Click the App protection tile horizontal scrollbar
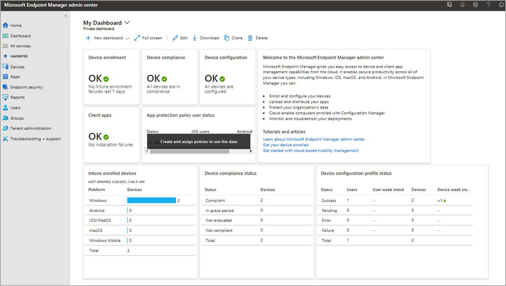The width and height of the screenshot is (506, 286). click(190, 151)
